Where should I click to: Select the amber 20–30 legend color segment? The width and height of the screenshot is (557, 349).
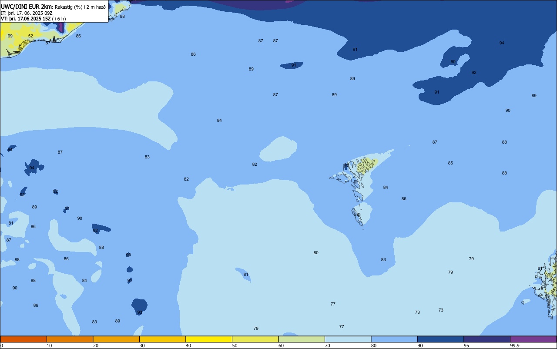(x=116, y=339)
